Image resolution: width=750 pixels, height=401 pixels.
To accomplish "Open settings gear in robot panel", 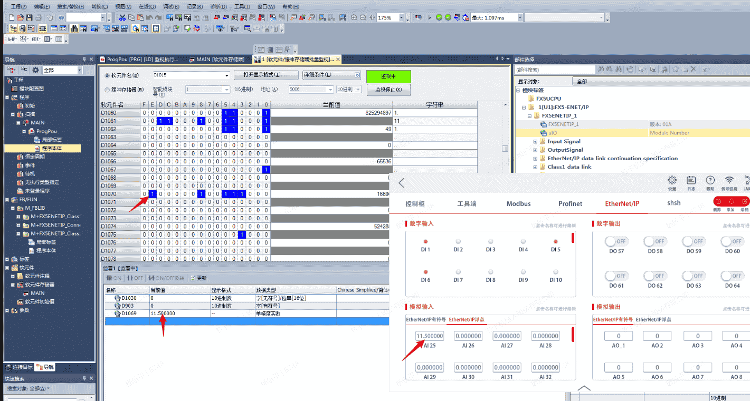I will 672,180.
